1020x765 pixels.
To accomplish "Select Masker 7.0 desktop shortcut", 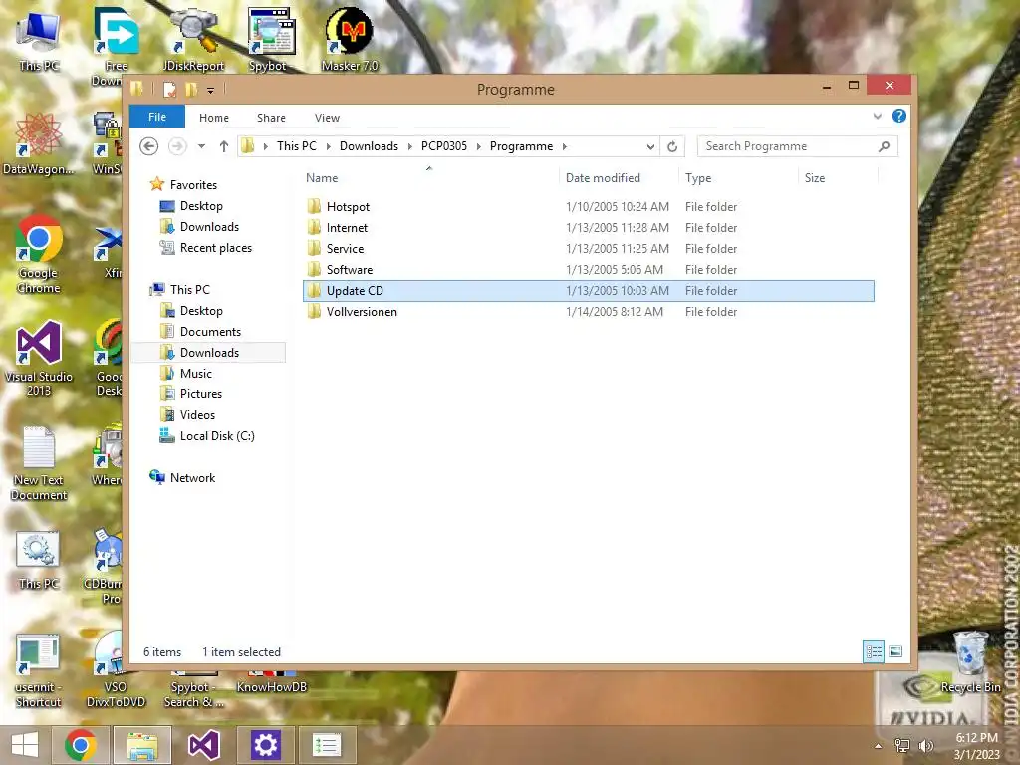I will (350, 39).
